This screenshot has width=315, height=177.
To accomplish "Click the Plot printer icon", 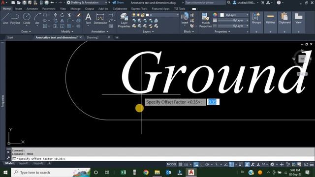I will [x=47, y=2].
